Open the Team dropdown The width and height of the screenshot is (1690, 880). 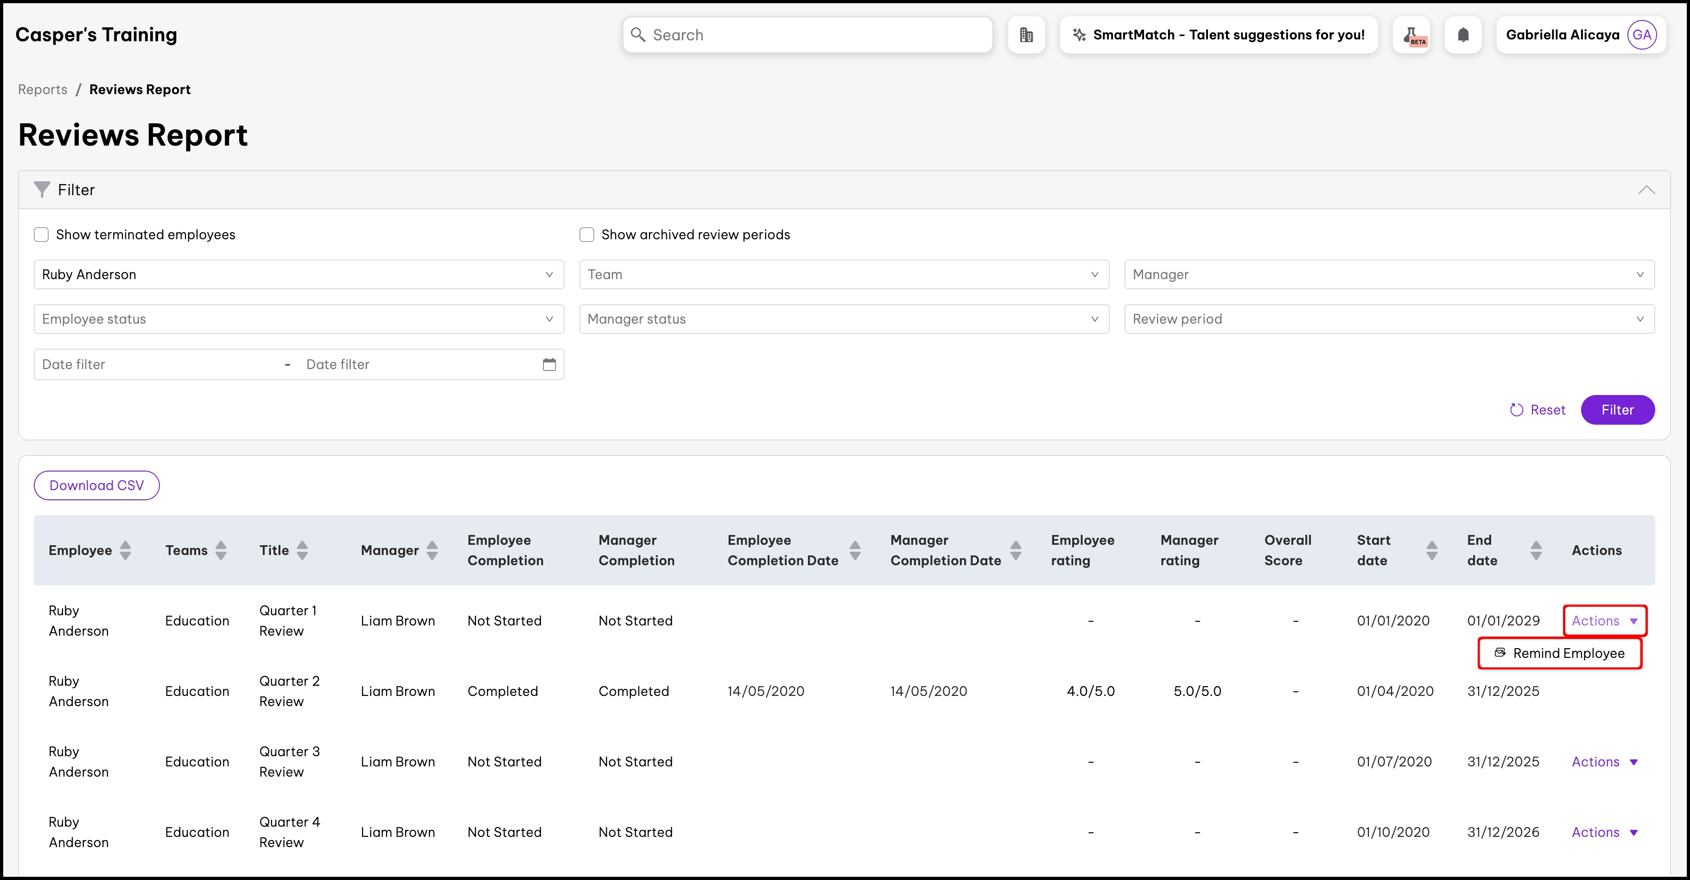[x=844, y=274]
